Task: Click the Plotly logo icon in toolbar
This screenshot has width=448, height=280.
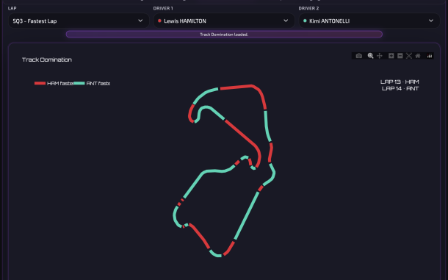Action: (430, 56)
